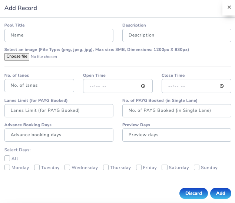Tick the Sunday checkbox
This screenshot has height=203, width=235.
tap(197, 168)
